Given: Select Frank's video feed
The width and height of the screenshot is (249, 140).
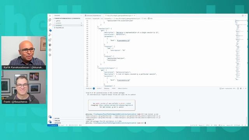Looking at the screenshot, I should coord(24,87).
